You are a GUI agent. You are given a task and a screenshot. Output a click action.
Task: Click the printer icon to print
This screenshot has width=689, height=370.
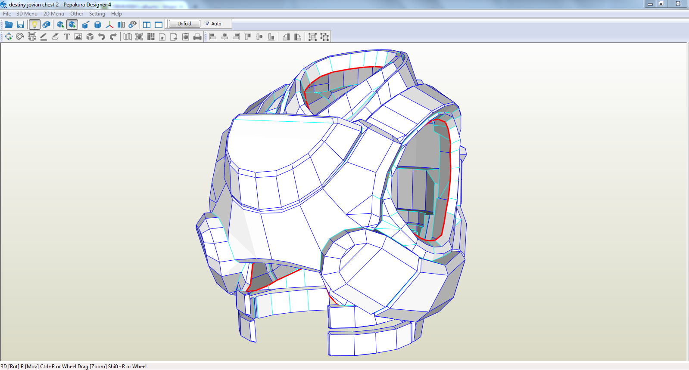pos(197,37)
